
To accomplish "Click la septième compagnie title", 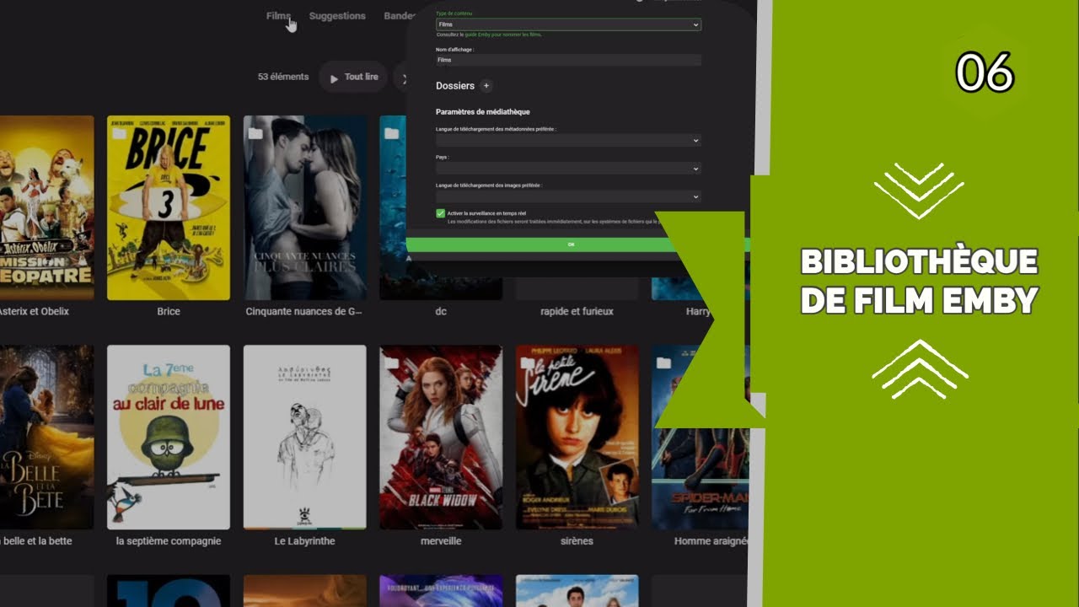I will 169,541.
